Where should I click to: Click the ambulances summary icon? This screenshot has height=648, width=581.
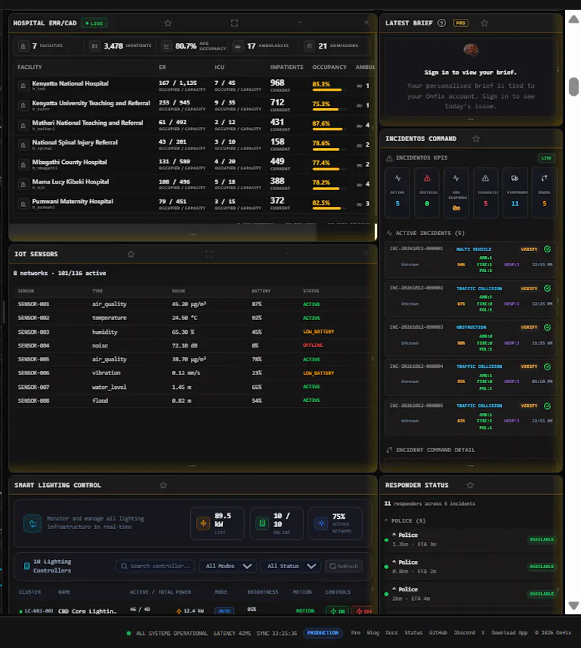tap(237, 46)
